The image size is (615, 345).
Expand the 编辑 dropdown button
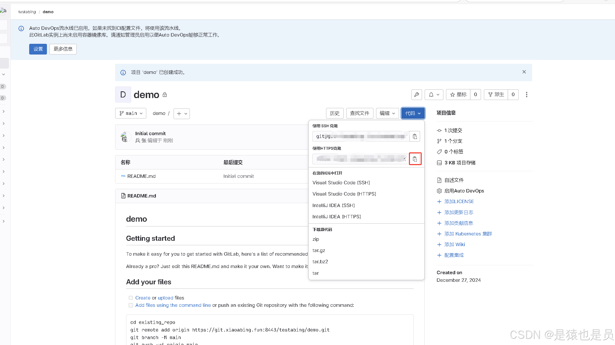point(387,113)
